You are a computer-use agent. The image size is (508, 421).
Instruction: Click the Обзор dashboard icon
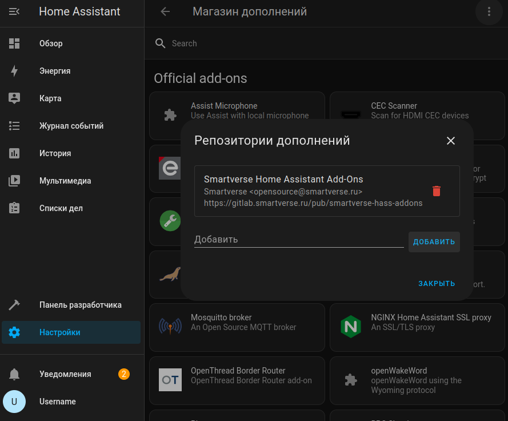14,43
